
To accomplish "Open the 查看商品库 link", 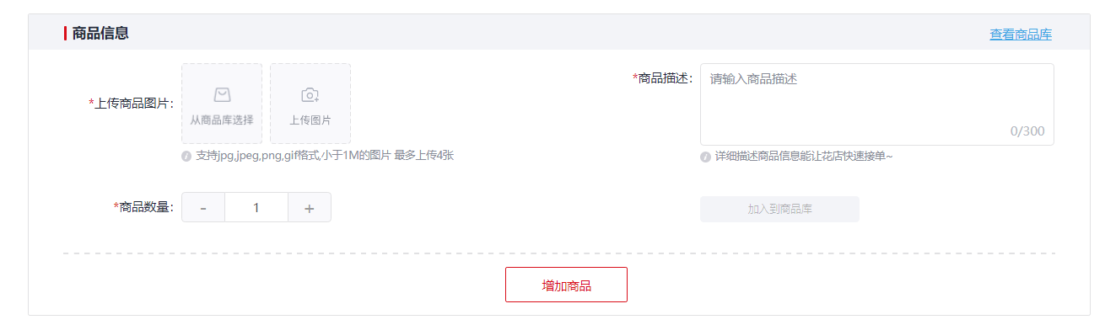I will tap(1021, 35).
